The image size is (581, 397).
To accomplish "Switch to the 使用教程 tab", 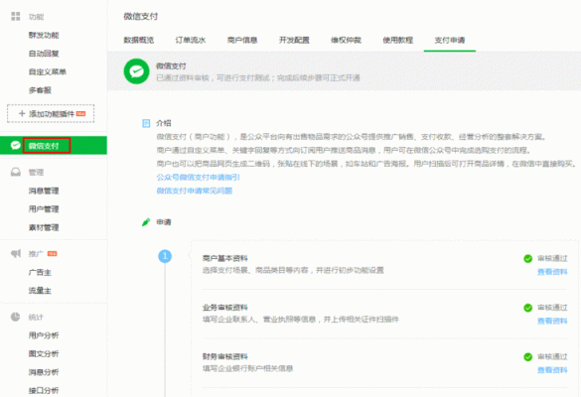I will (x=398, y=40).
